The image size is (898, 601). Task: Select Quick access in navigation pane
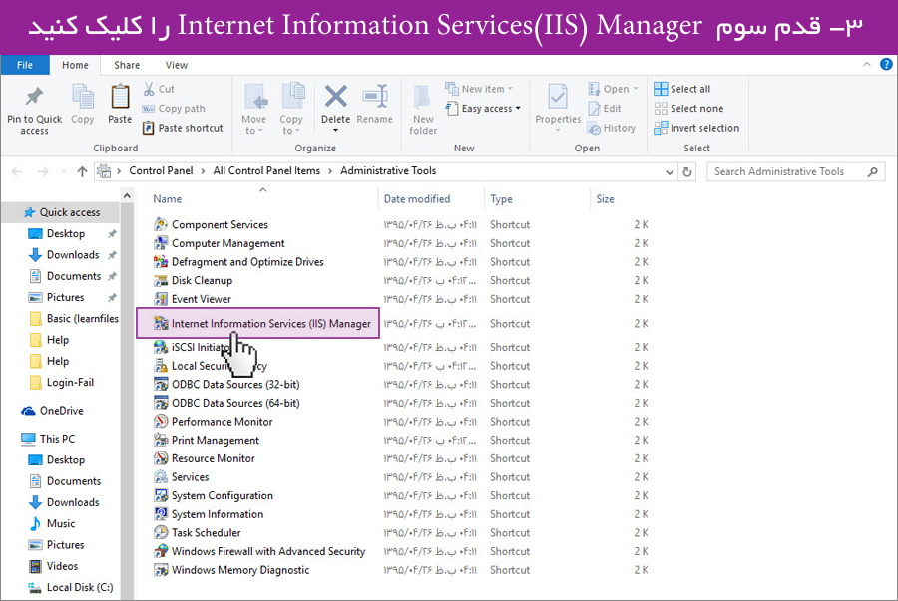tap(62, 212)
